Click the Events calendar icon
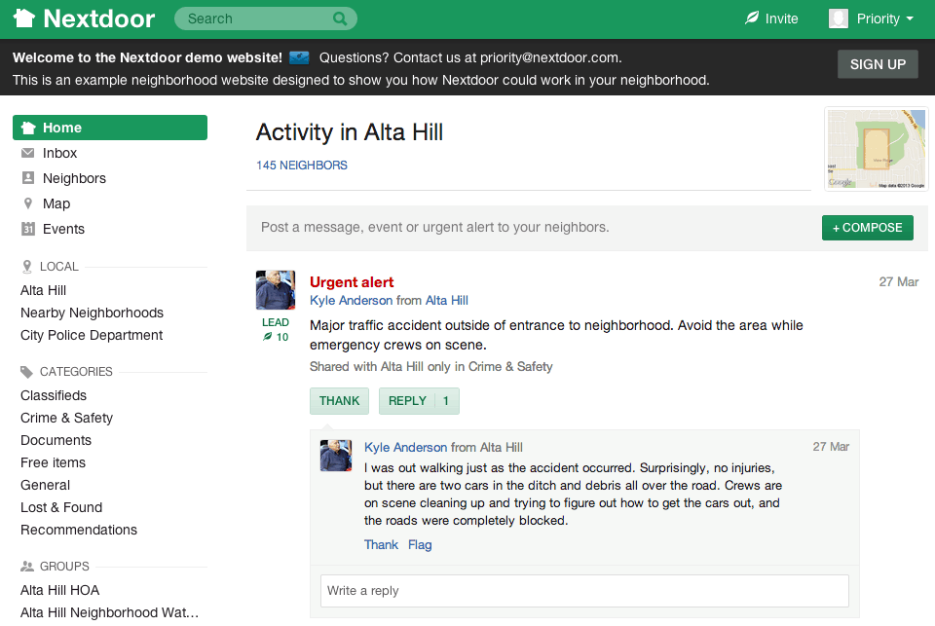935x626 pixels. coord(27,229)
